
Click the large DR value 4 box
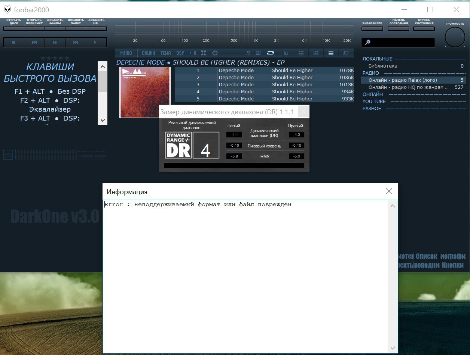click(x=206, y=145)
